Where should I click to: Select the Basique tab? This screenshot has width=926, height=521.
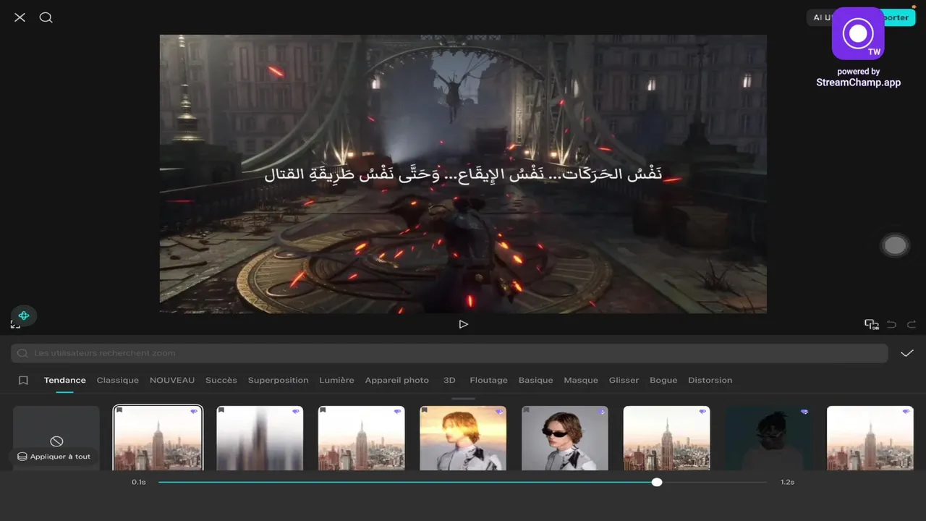point(536,380)
